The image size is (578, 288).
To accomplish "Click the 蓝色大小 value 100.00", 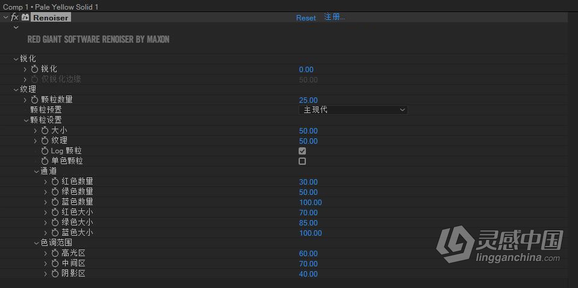I will coord(311,233).
